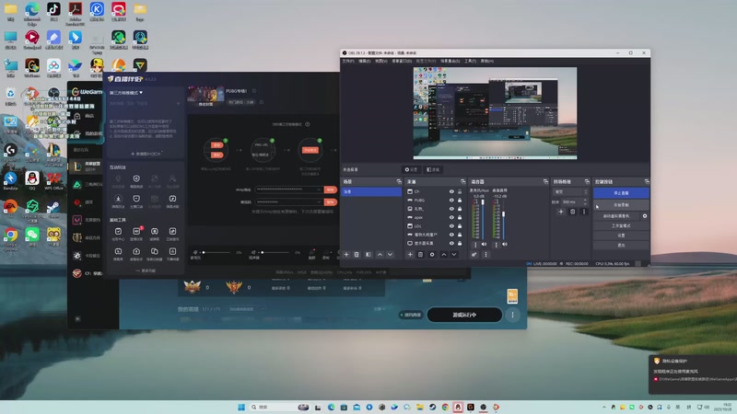This screenshot has width=737, height=414.
Task: Open mixer footer three-dot menu
Action: click(x=485, y=255)
